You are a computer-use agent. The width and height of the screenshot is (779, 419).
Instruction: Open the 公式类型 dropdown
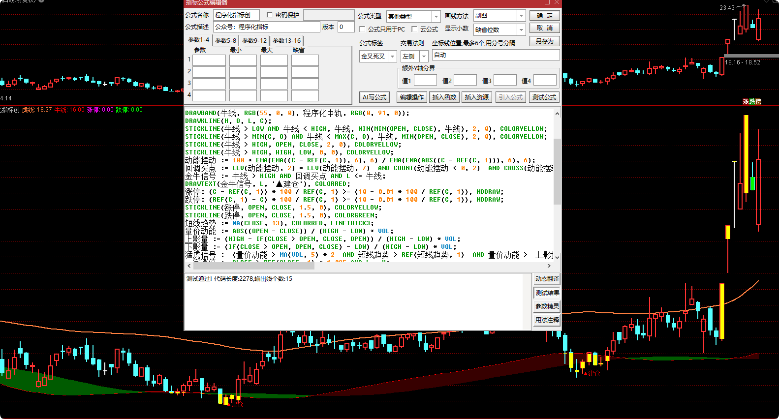click(x=436, y=16)
